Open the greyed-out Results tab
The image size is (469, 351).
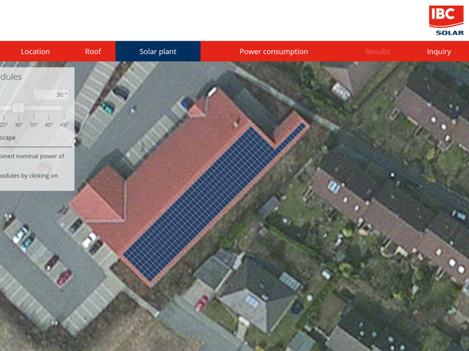pyautogui.click(x=378, y=51)
